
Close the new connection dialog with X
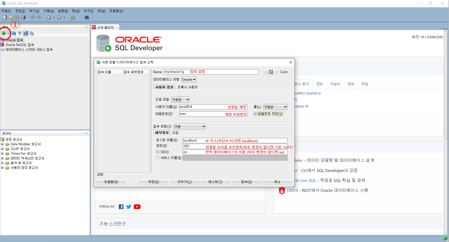click(291, 62)
